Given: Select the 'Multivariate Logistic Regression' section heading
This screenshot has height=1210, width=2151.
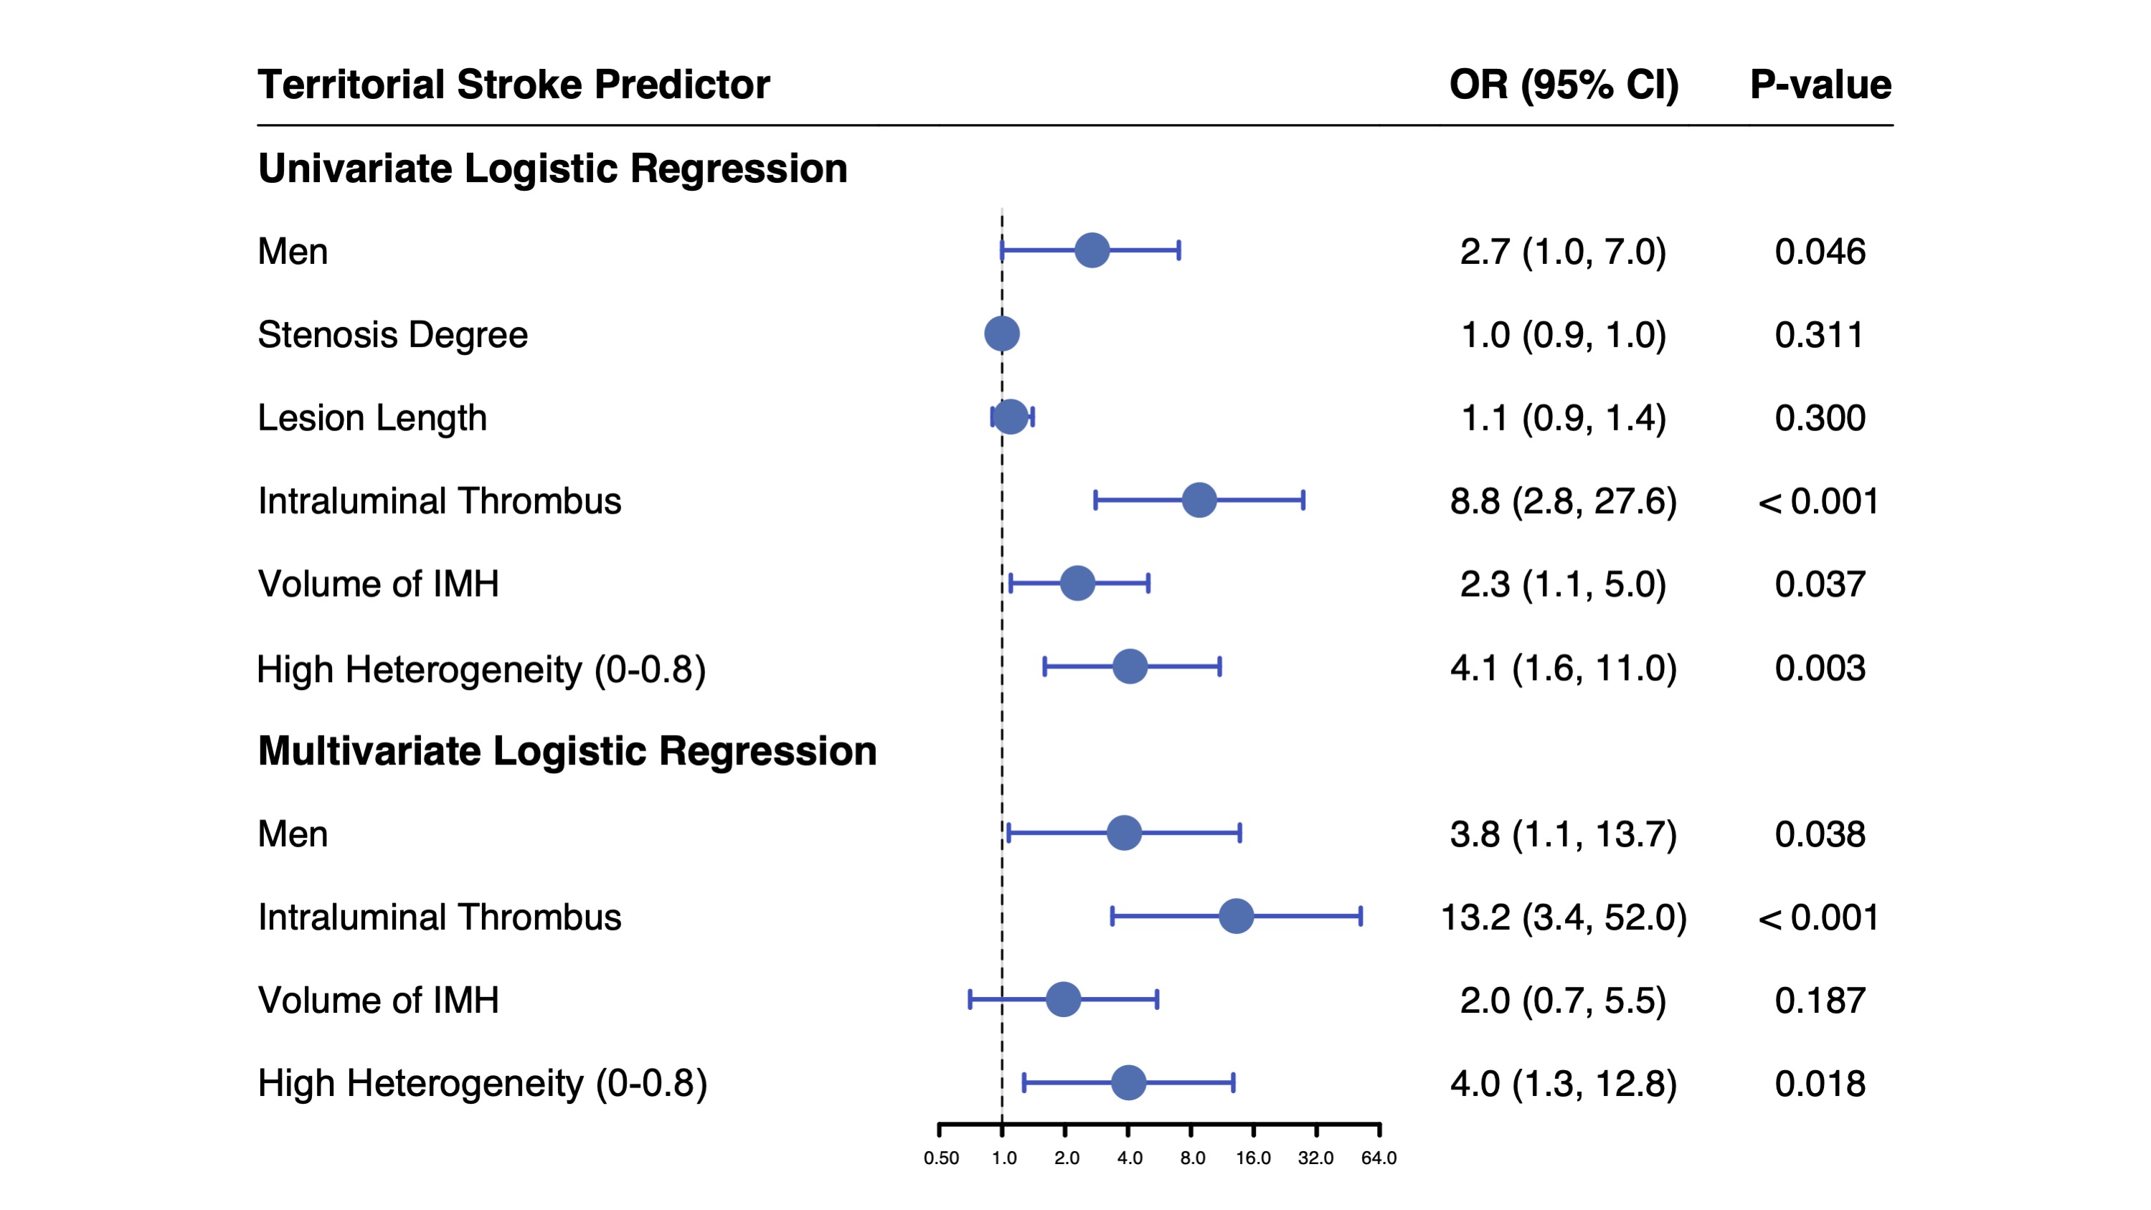Looking at the screenshot, I should [567, 751].
